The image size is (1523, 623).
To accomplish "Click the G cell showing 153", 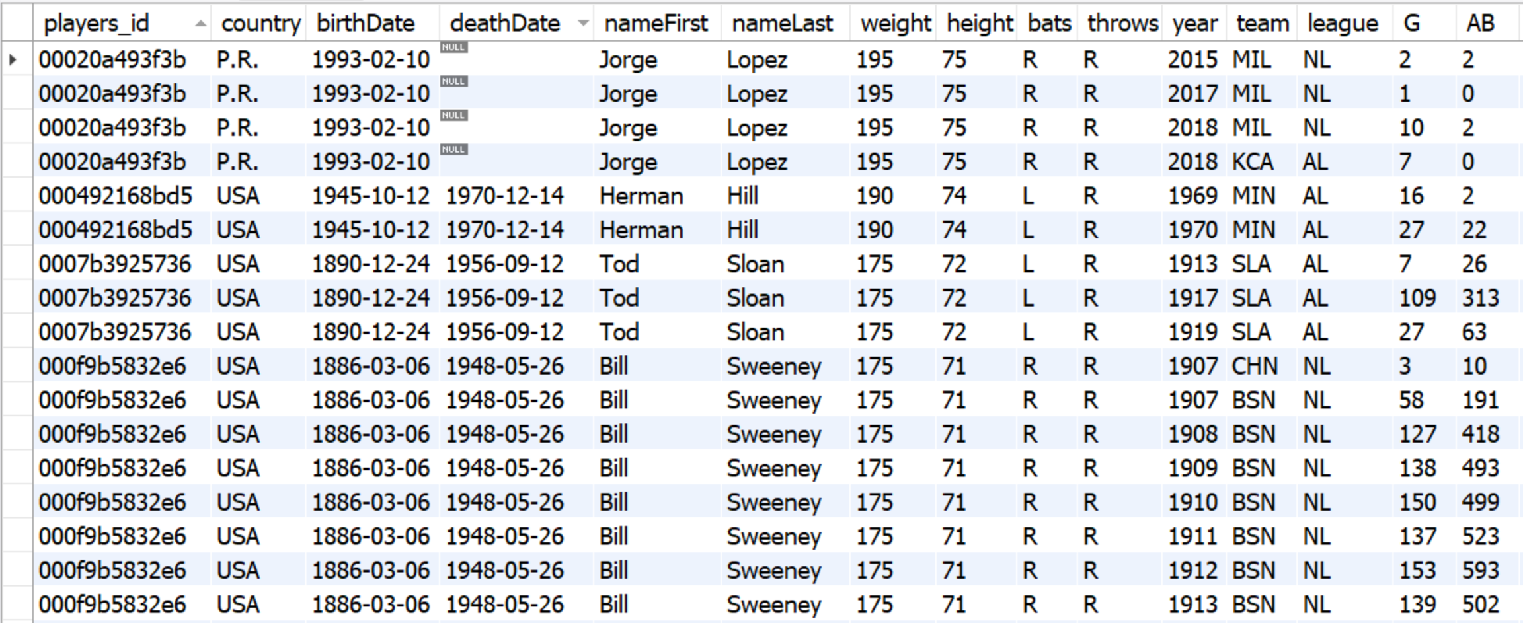I will (1417, 571).
